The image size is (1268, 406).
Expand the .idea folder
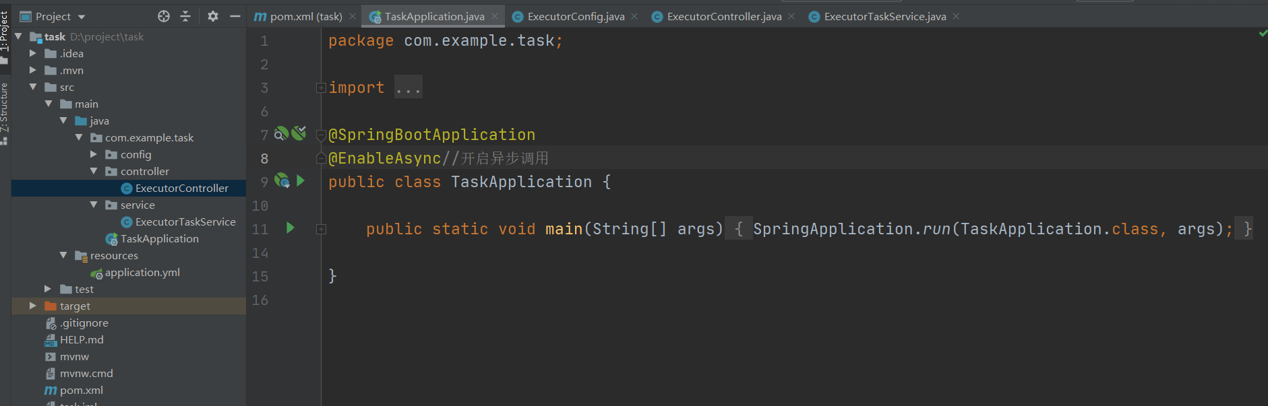[x=32, y=53]
